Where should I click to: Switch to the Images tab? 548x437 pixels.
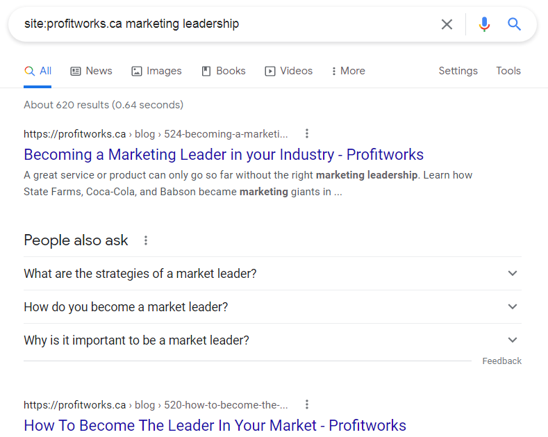(156, 71)
